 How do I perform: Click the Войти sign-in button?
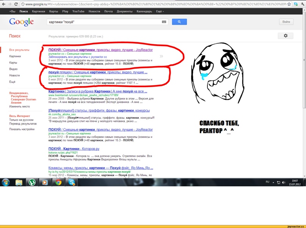click(x=286, y=22)
